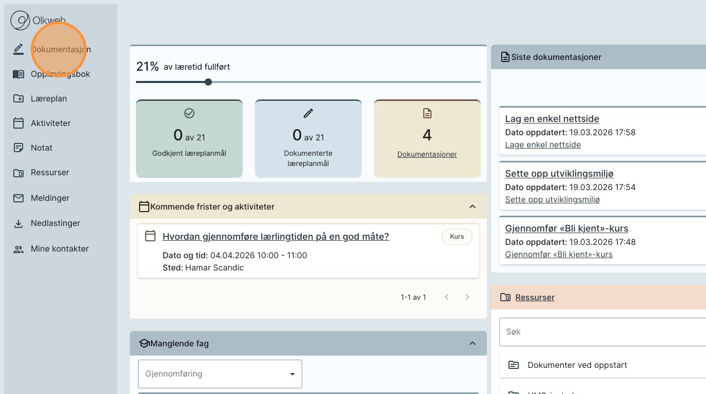This screenshot has width=706, height=394.
Task: Click the Opplæringsbok book icon
Action: 18,74
